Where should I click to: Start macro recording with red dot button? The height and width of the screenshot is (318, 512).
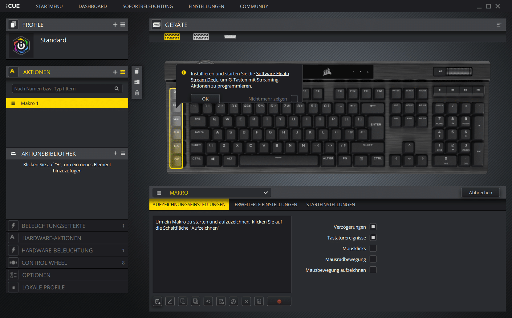pos(279,301)
